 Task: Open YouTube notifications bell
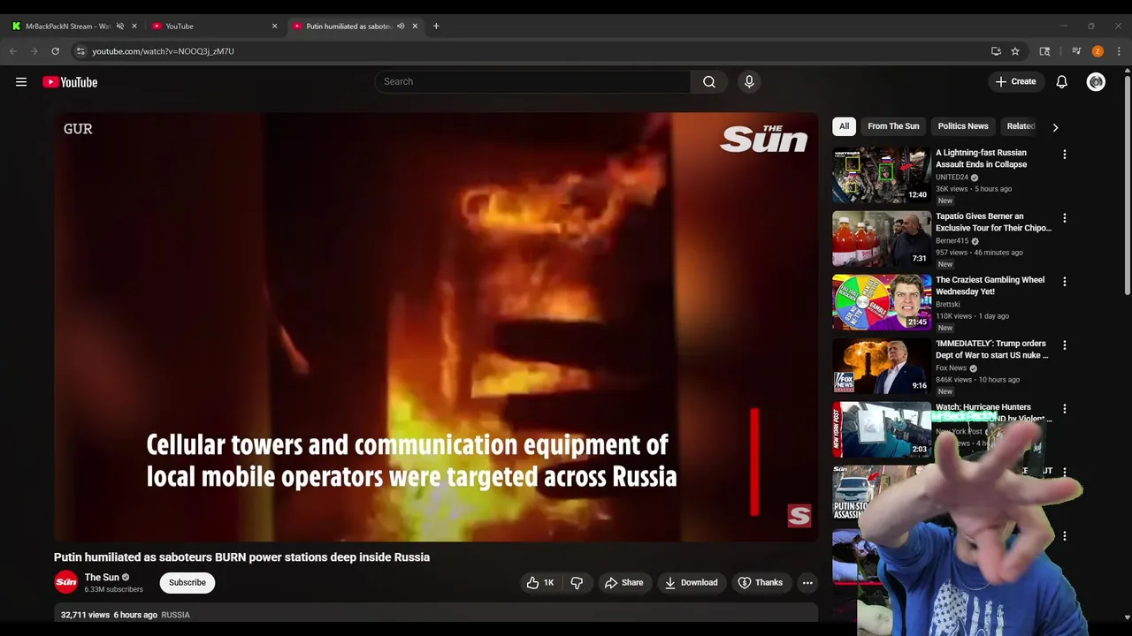(x=1061, y=82)
